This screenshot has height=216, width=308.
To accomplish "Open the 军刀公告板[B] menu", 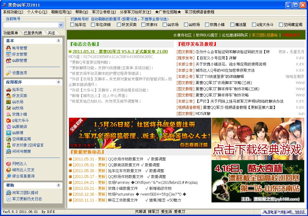I will [x=104, y=12].
